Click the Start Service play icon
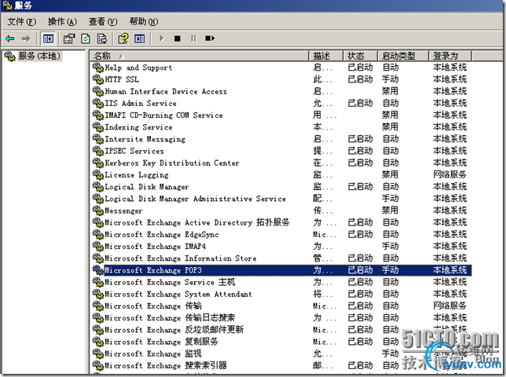Viewport: 506px width, 377px height. [161, 38]
